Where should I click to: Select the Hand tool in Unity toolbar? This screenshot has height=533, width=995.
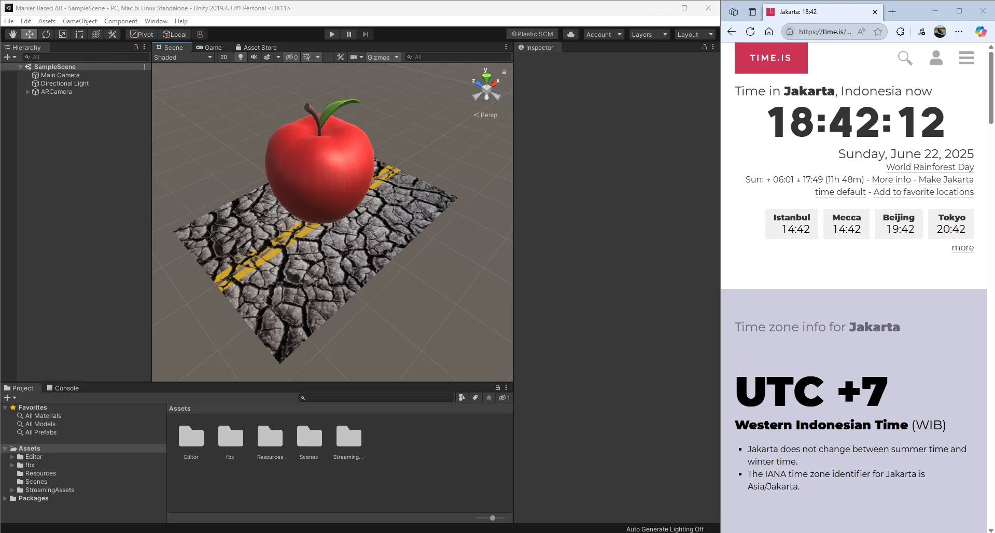coord(13,34)
